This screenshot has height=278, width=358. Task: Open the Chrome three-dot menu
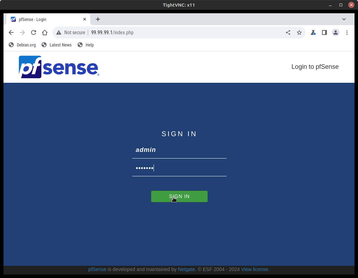pyautogui.click(x=347, y=32)
